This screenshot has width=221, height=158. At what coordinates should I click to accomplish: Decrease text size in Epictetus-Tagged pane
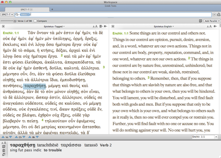tap(94, 26)
